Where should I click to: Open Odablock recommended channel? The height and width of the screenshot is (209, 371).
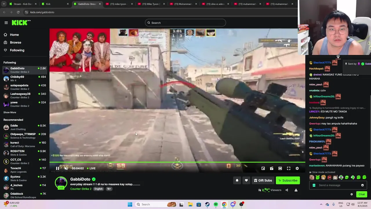[25, 195]
